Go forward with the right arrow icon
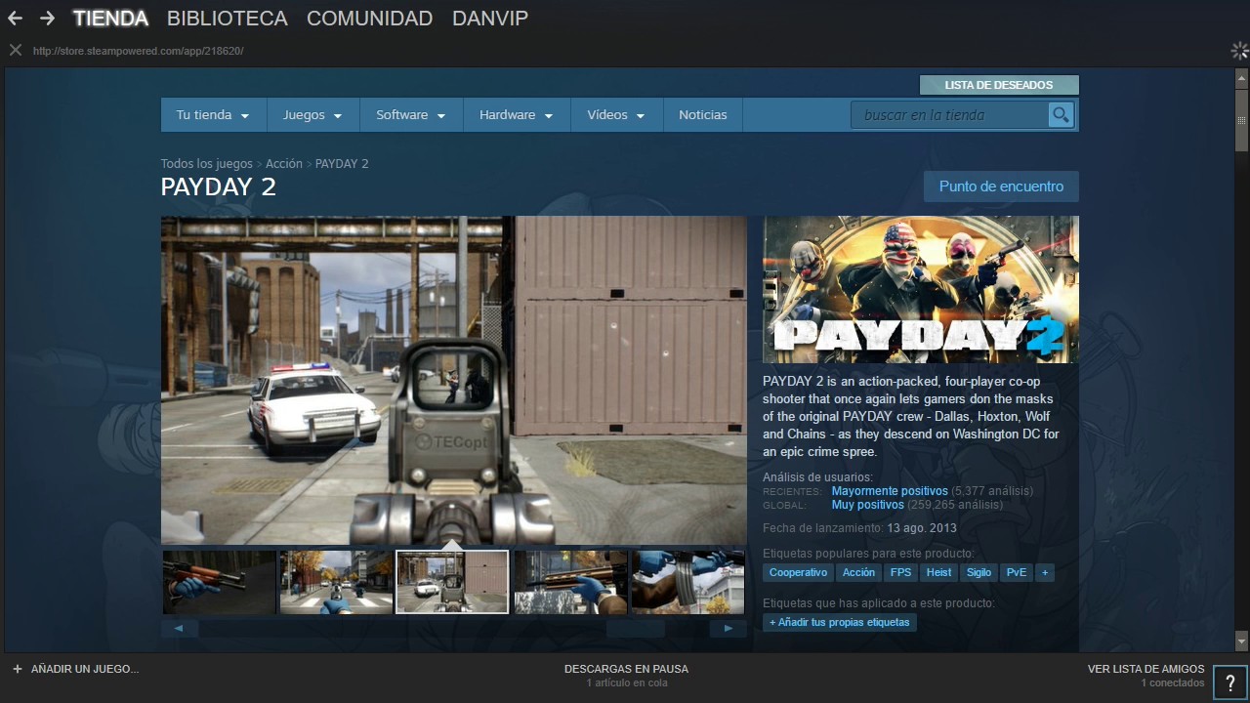This screenshot has width=1250, height=703. pos(47,19)
